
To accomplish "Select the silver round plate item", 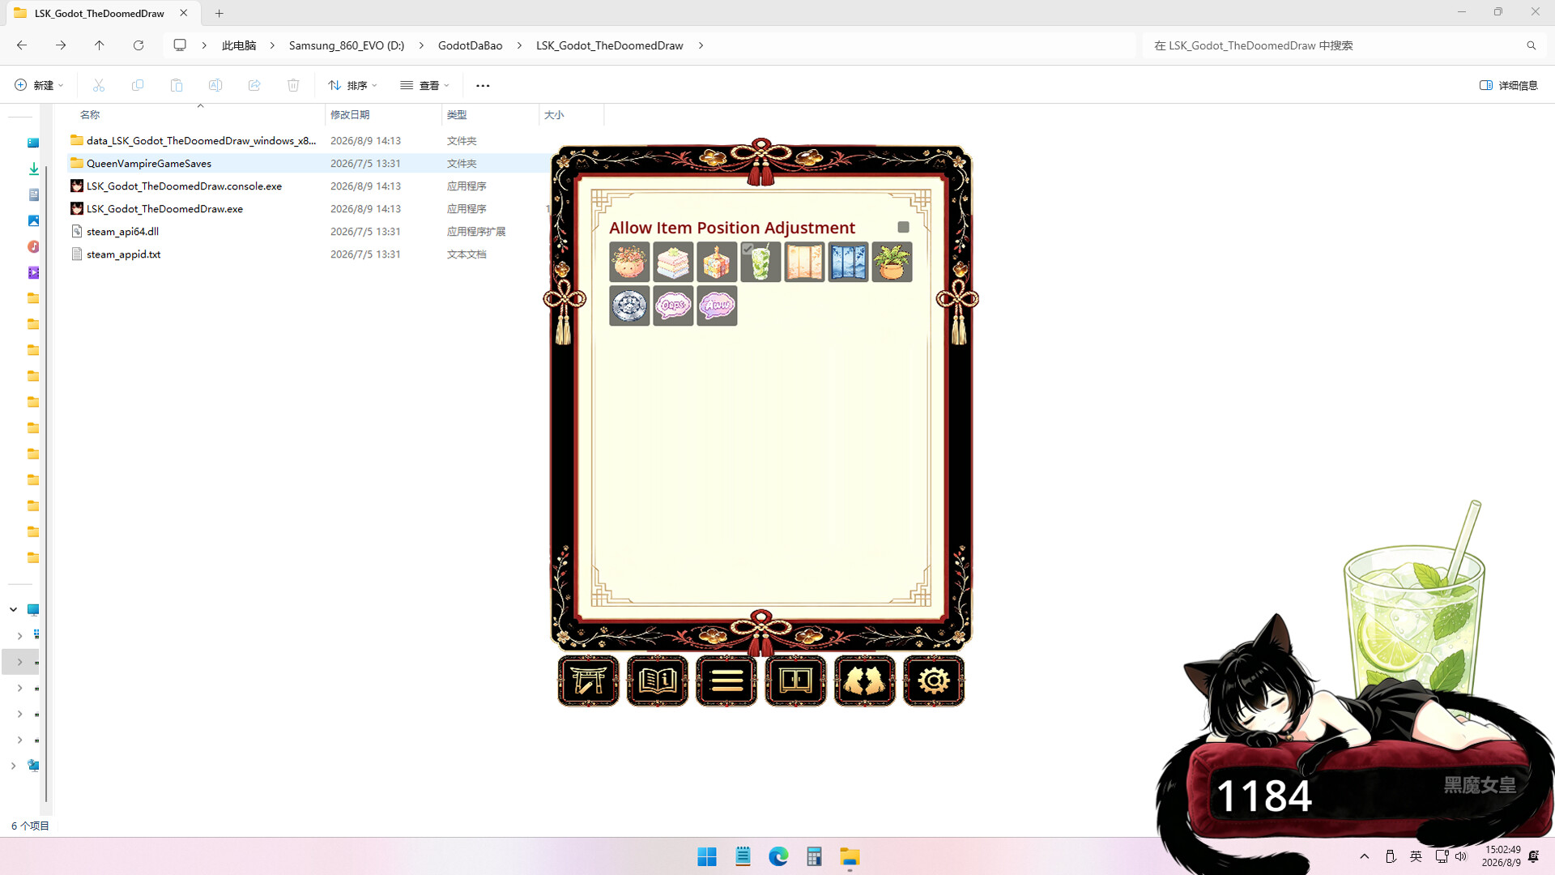I will [629, 305].
